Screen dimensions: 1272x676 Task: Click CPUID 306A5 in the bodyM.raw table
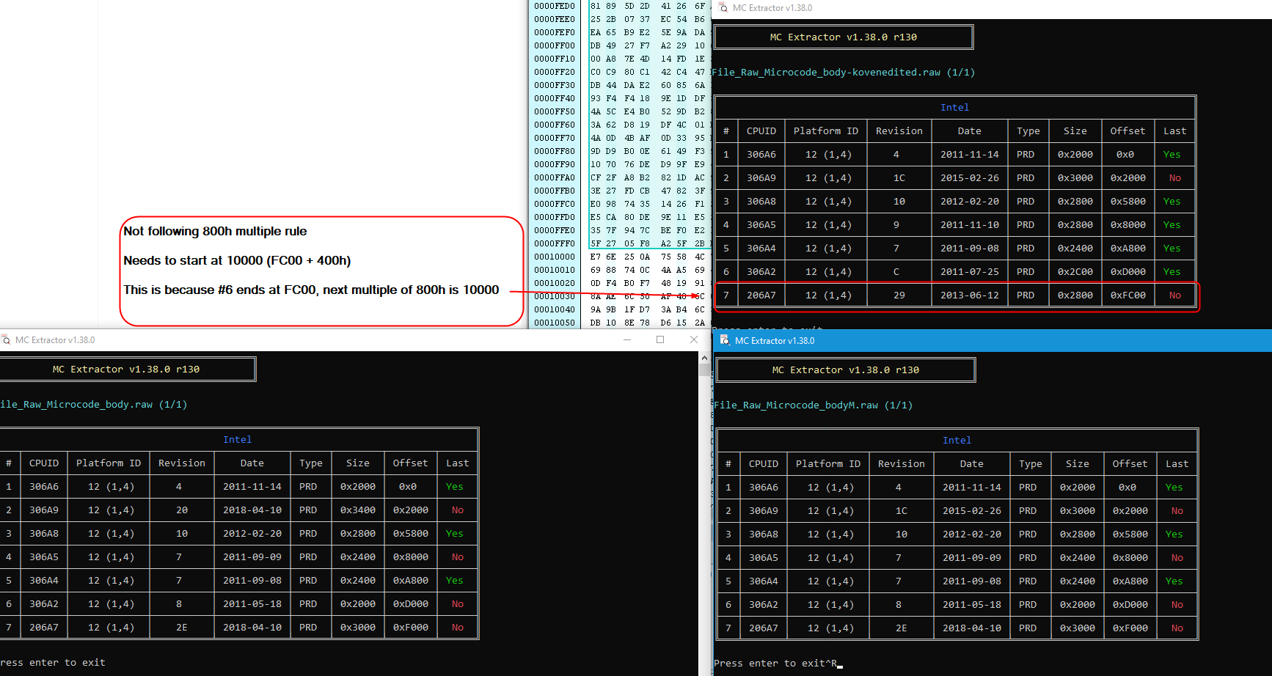coord(764,557)
